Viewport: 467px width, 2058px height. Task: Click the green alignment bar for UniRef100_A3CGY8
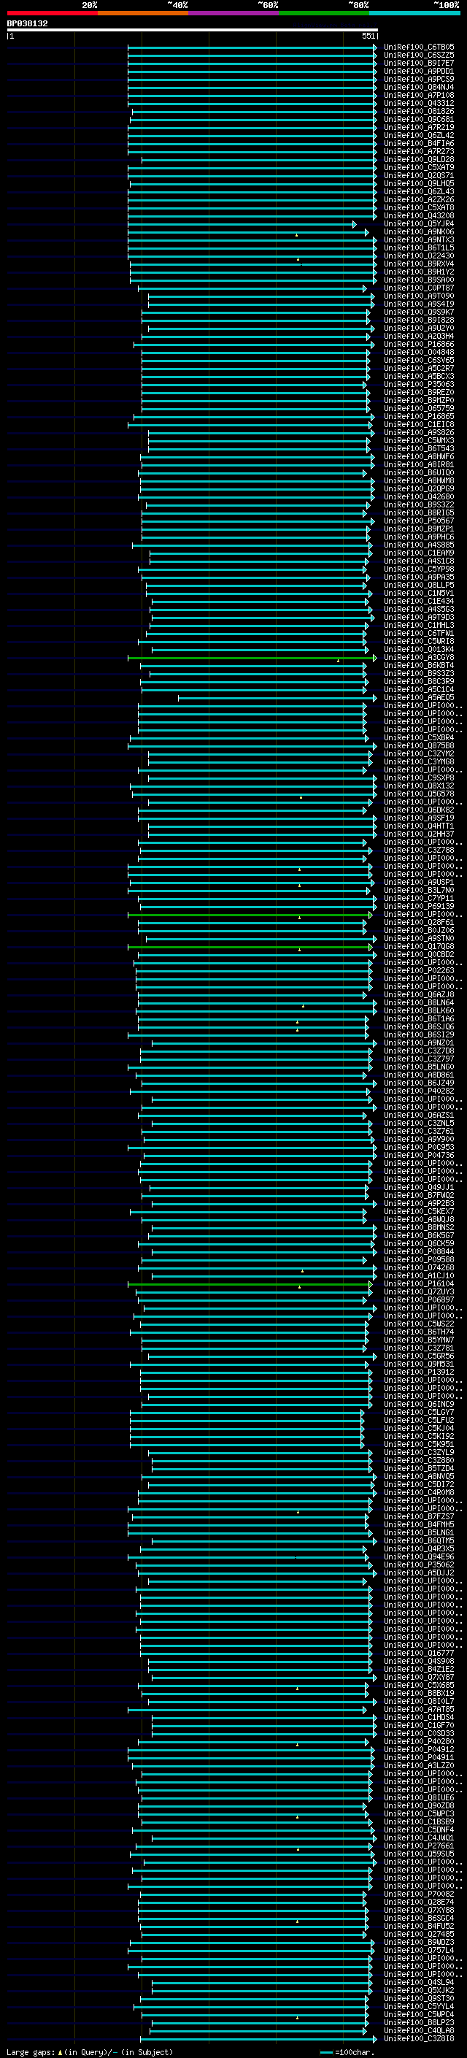click(x=252, y=658)
